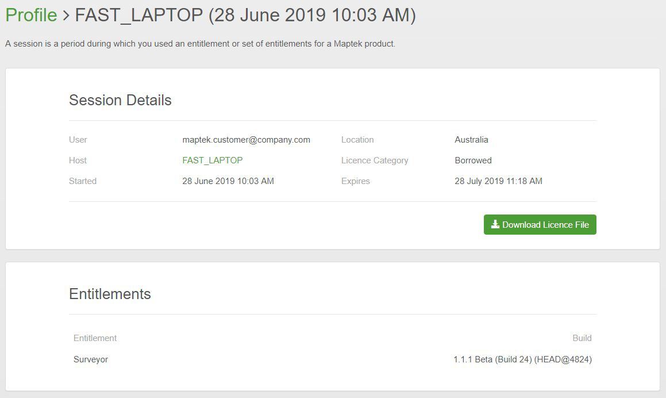Click the 1.1.1 Beta build value
The image size is (666, 398).
tap(522, 359)
